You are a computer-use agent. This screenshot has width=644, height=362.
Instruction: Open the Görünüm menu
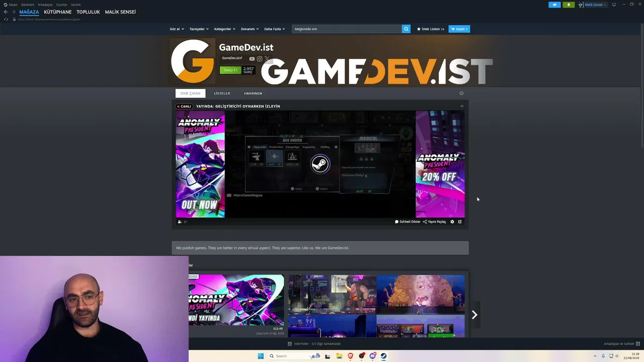tap(28, 5)
